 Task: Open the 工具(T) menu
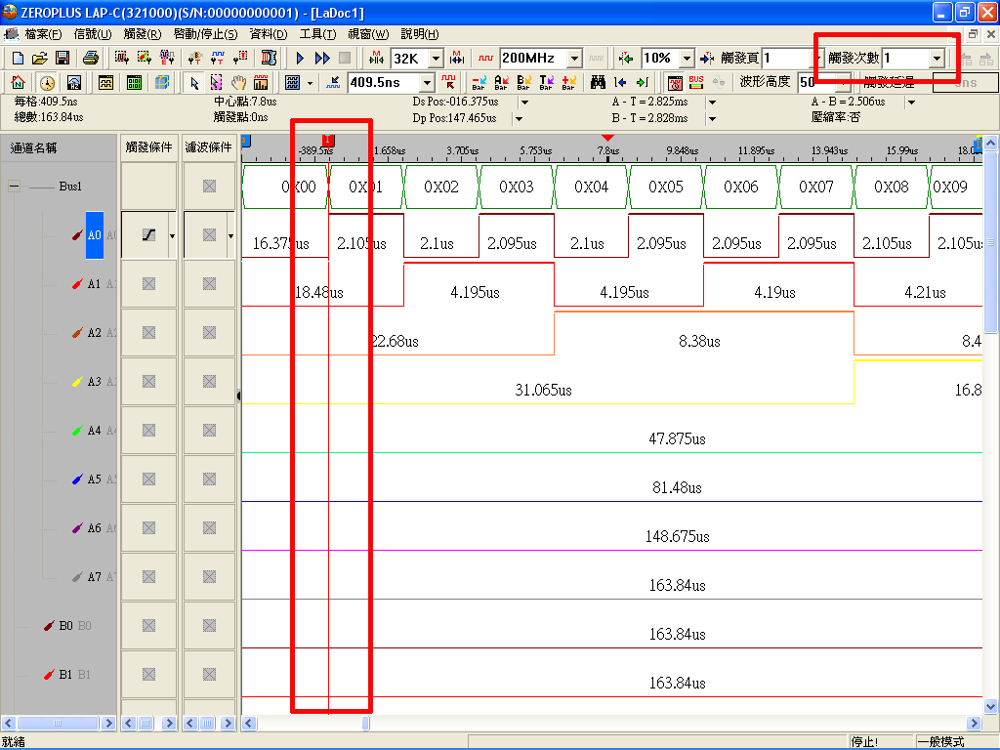pos(316,34)
